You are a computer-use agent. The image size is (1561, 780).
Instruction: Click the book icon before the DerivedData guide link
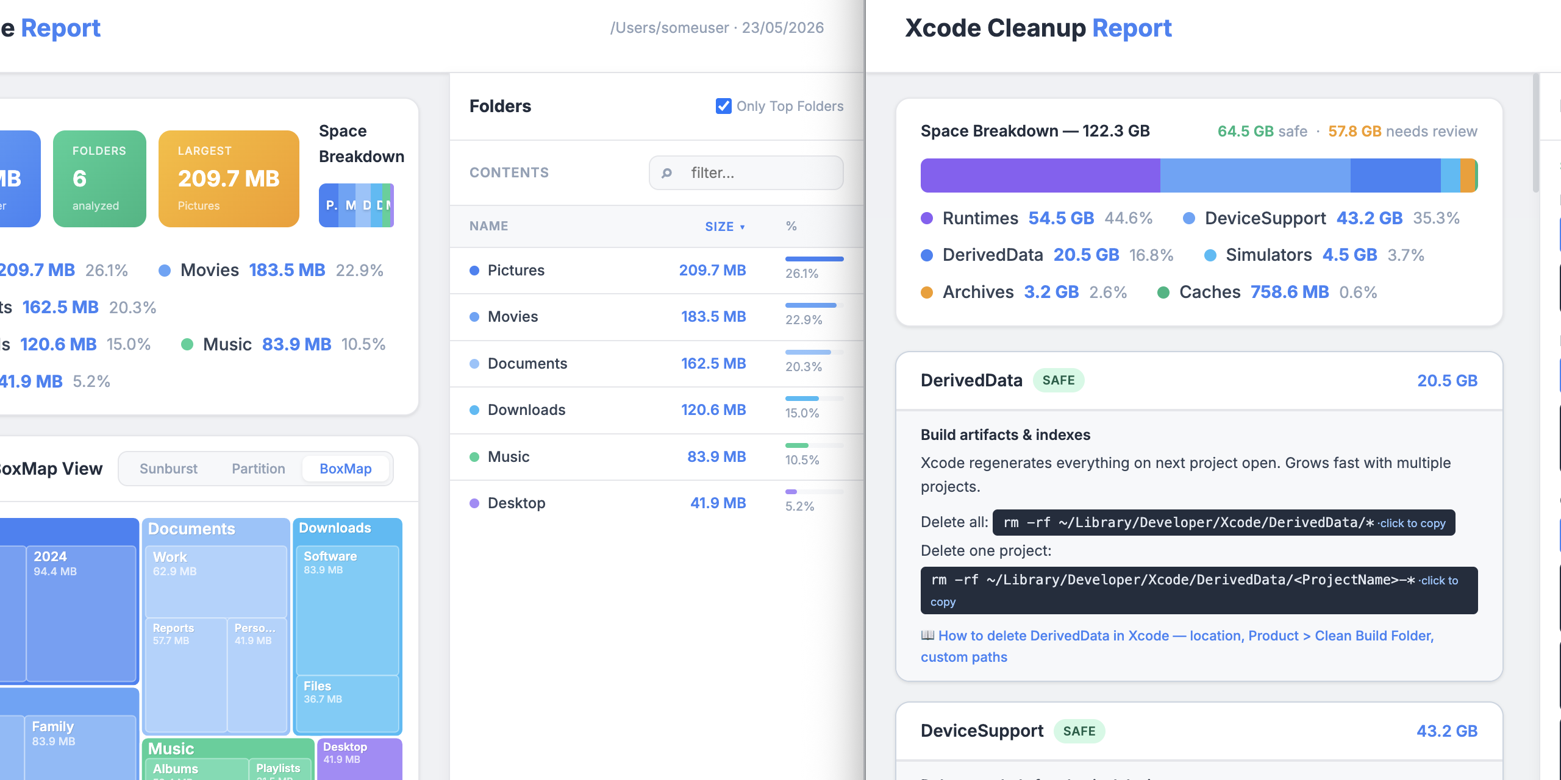point(927,636)
